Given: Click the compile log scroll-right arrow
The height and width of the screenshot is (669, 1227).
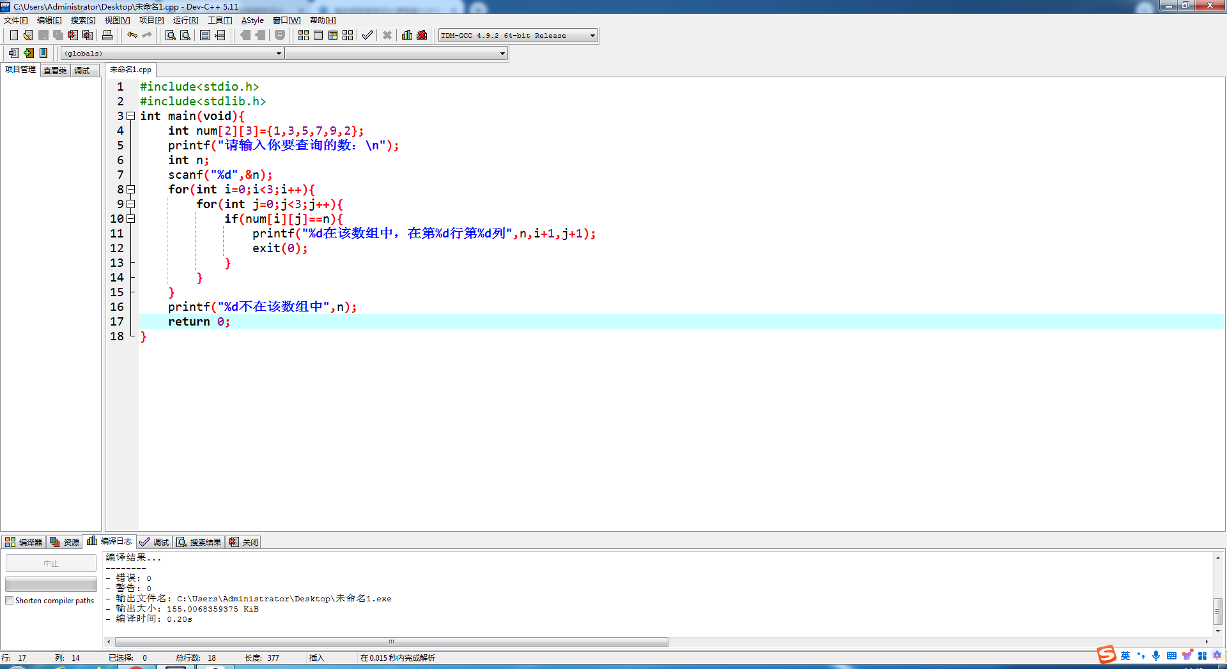Looking at the screenshot, I should 1207,642.
